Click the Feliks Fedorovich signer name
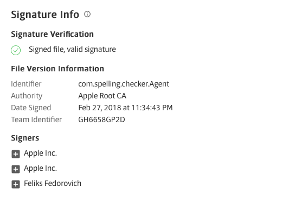Screen dimensions: 282x200 coord(53,183)
